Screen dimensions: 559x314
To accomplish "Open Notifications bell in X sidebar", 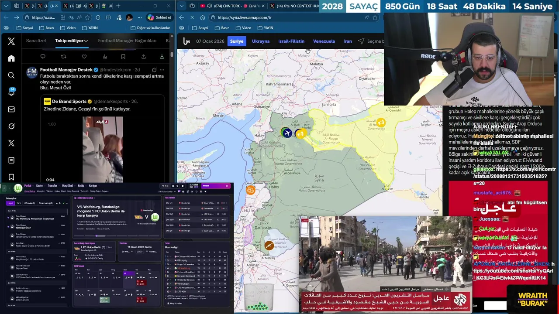I will point(11,92).
